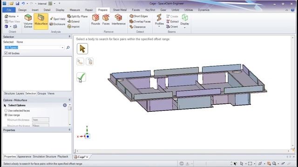
Task: Click the Plan View orient button
Action: 12,22
